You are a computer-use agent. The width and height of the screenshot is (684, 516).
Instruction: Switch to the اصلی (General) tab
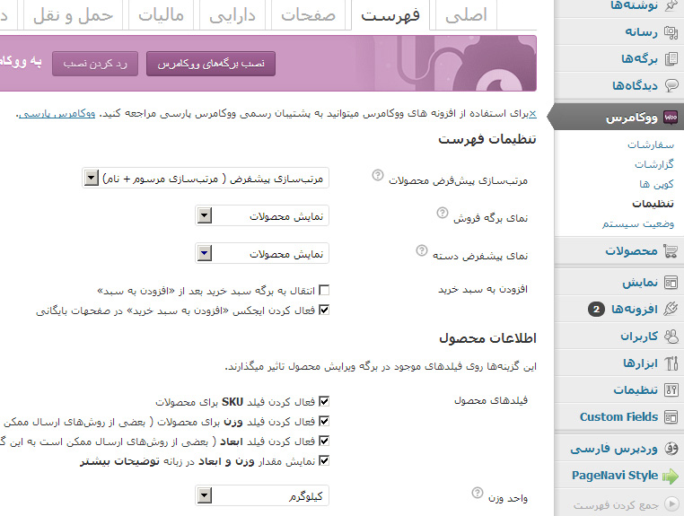[466, 15]
